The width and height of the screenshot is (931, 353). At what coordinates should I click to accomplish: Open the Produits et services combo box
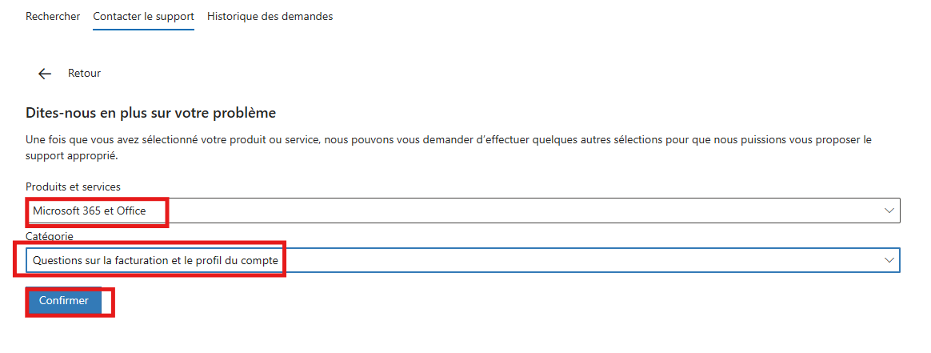click(463, 211)
